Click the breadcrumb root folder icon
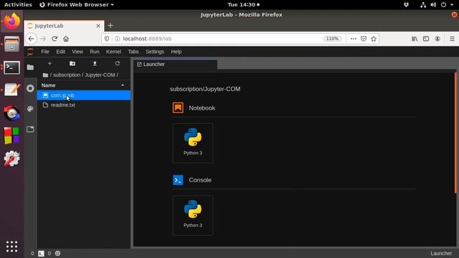Image resolution: width=459 pixels, height=258 pixels. pyautogui.click(x=45, y=75)
